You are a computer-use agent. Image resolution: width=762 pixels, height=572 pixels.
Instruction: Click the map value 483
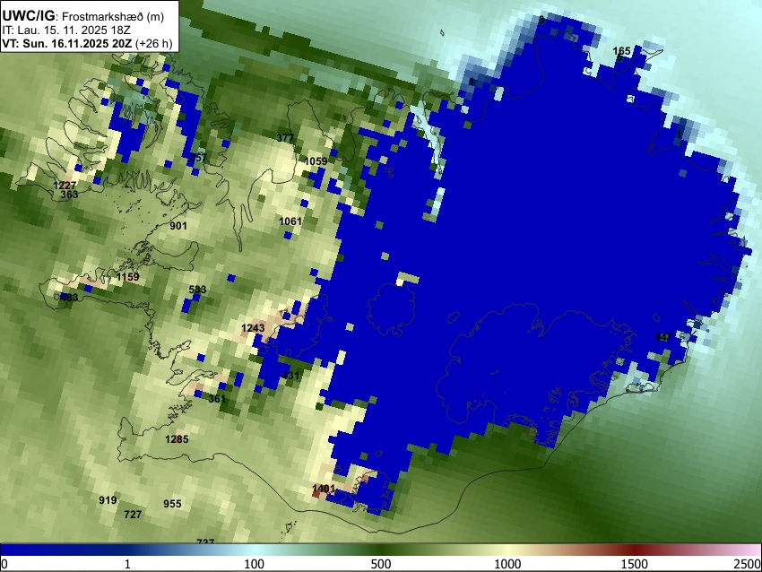[70, 297]
